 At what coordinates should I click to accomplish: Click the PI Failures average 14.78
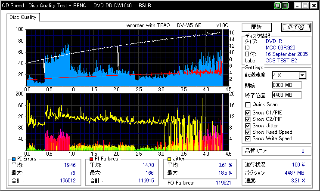click(x=148, y=165)
